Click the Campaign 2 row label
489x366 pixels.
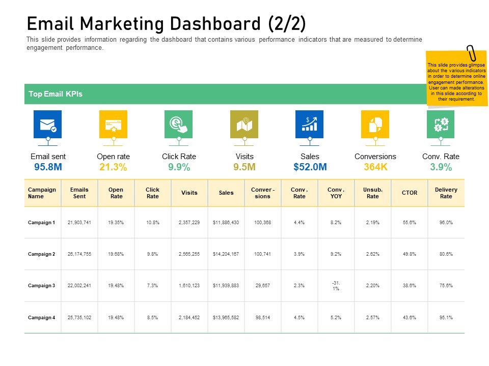click(x=41, y=254)
